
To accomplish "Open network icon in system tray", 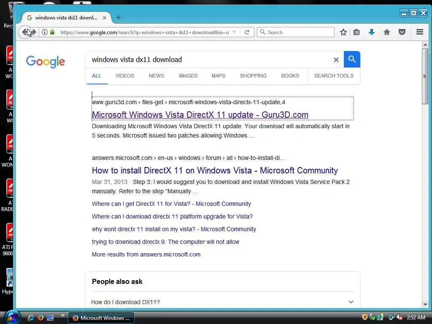I will tap(391, 317).
